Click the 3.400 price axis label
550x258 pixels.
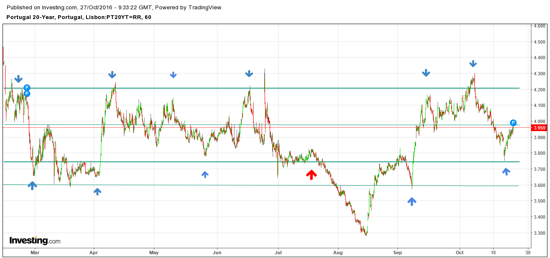pos(539,217)
